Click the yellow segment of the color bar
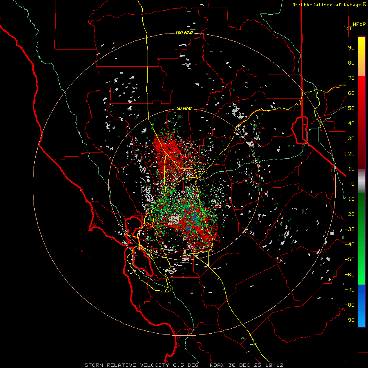Screen dimensions: 368x368 [x=361, y=47]
